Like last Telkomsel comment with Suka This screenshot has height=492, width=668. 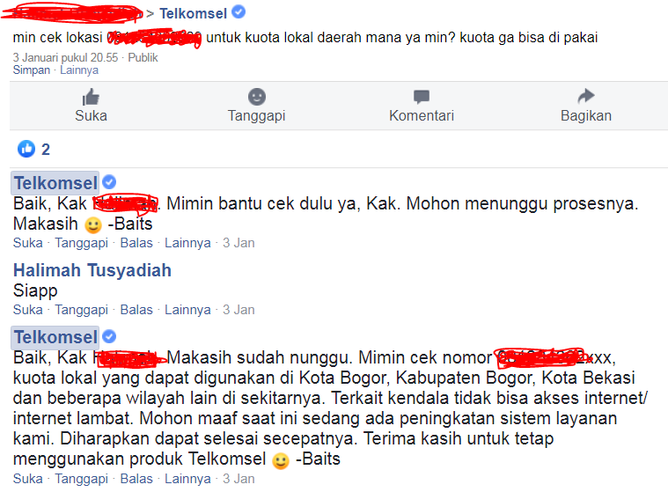27,479
